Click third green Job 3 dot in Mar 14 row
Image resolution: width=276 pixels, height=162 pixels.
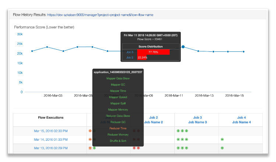(187, 139)
